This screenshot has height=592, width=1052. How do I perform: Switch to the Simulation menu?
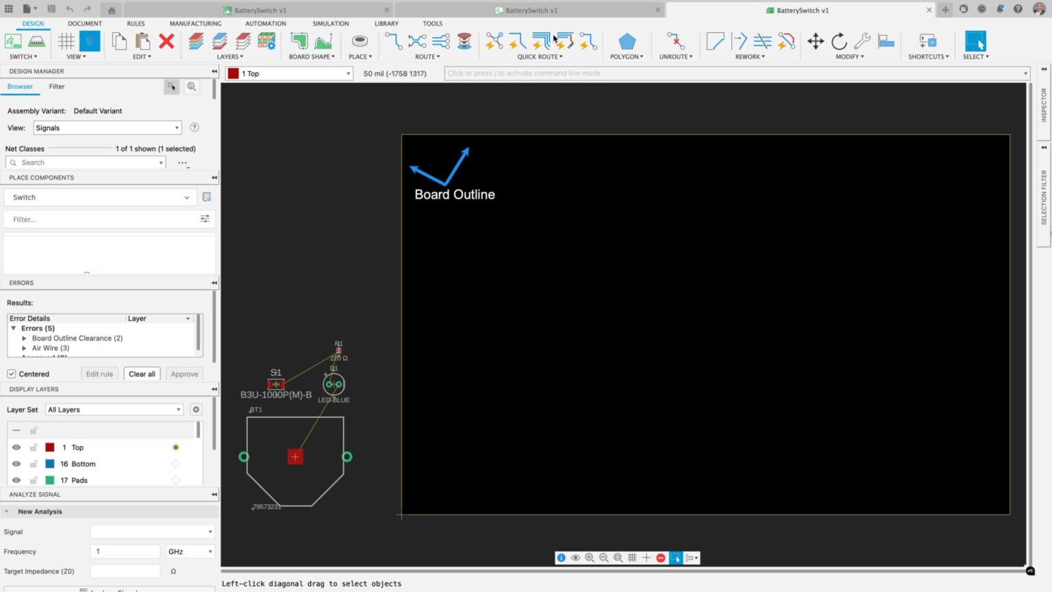pos(330,23)
